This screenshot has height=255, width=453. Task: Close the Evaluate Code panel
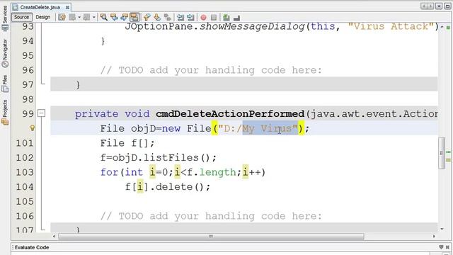pyautogui.click(x=447, y=247)
